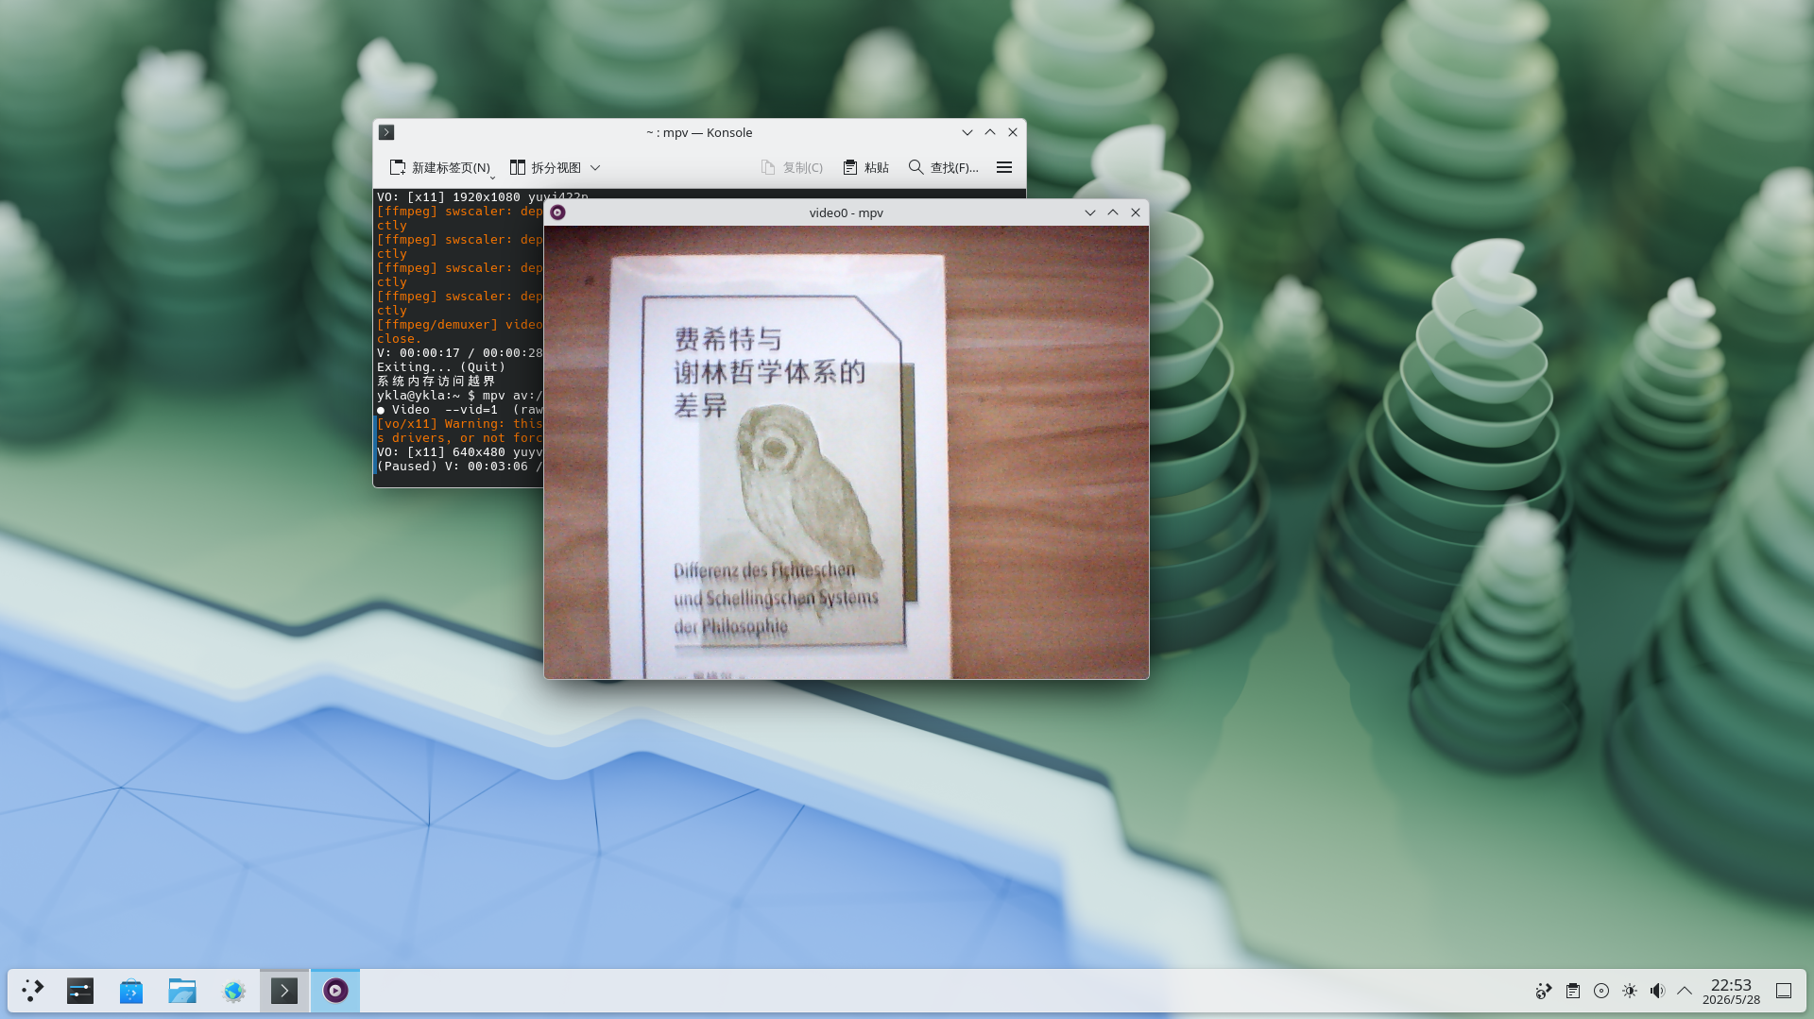This screenshot has height=1019, width=1814.
Task: Open System Settings from the taskbar
Action: (80, 991)
